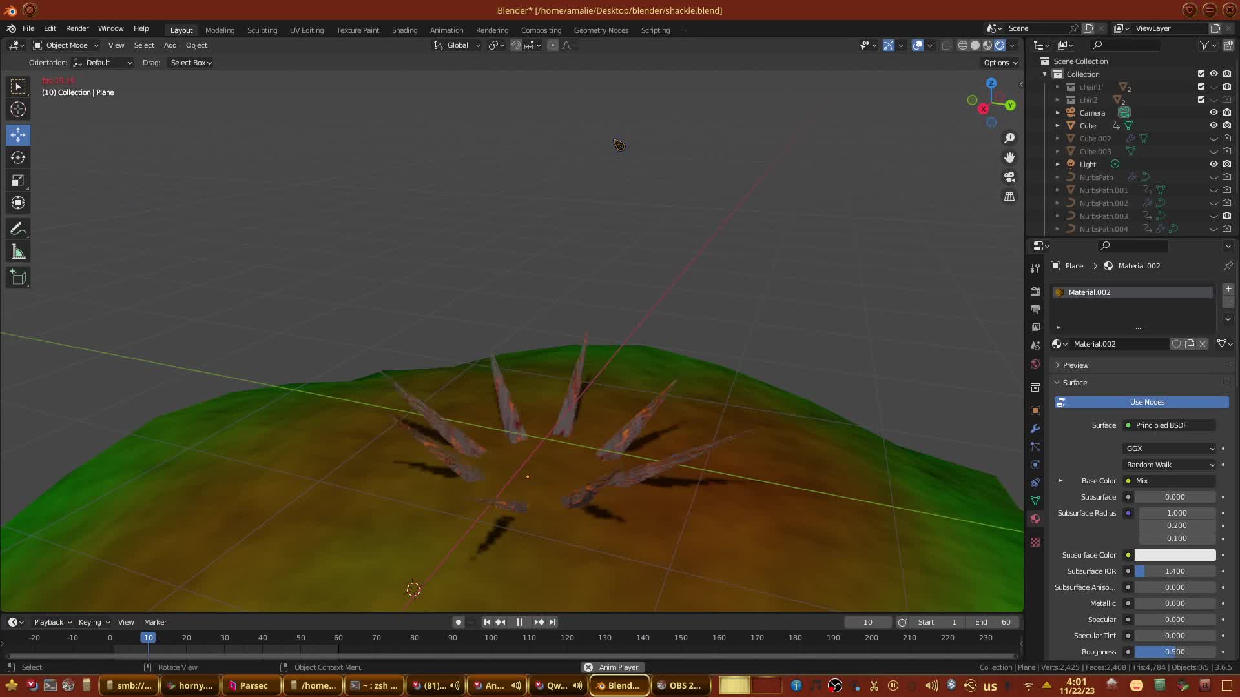Expand the Preview panel

[x=1075, y=365]
